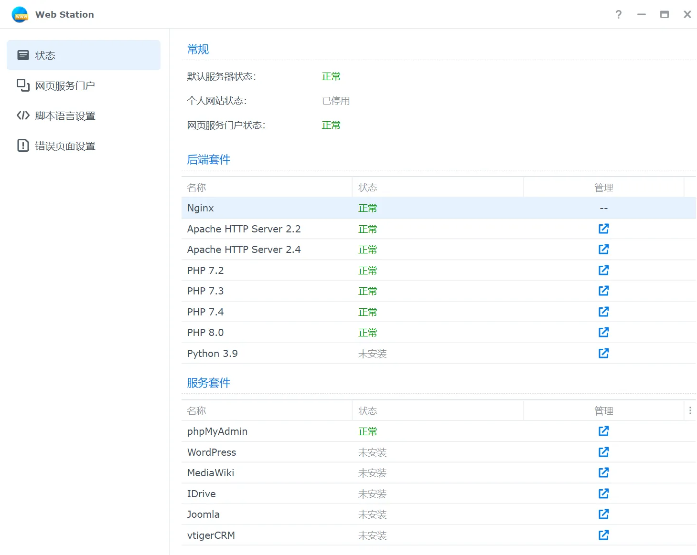The height and width of the screenshot is (555, 697).
Task: Click vtigerCRM package name
Action: (211, 535)
